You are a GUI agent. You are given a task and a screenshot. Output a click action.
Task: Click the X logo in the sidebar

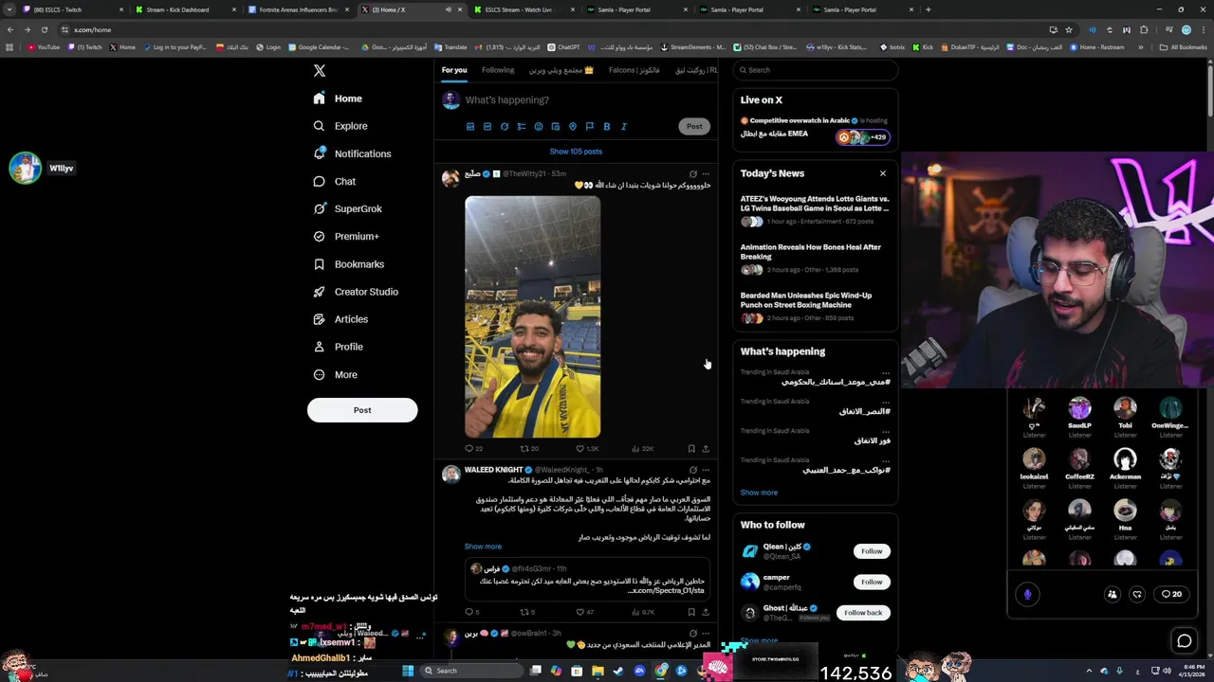(x=320, y=70)
